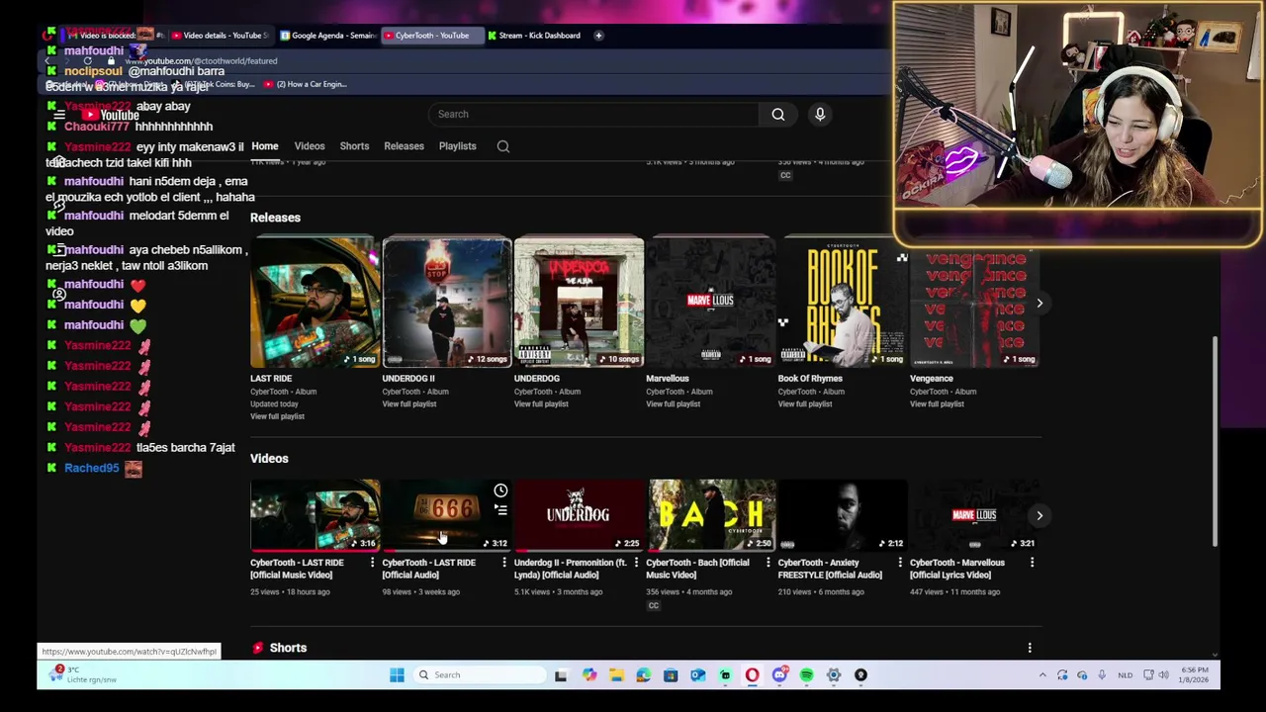
Task: View full playlist for Book Of Rhymes
Action: [805, 404]
